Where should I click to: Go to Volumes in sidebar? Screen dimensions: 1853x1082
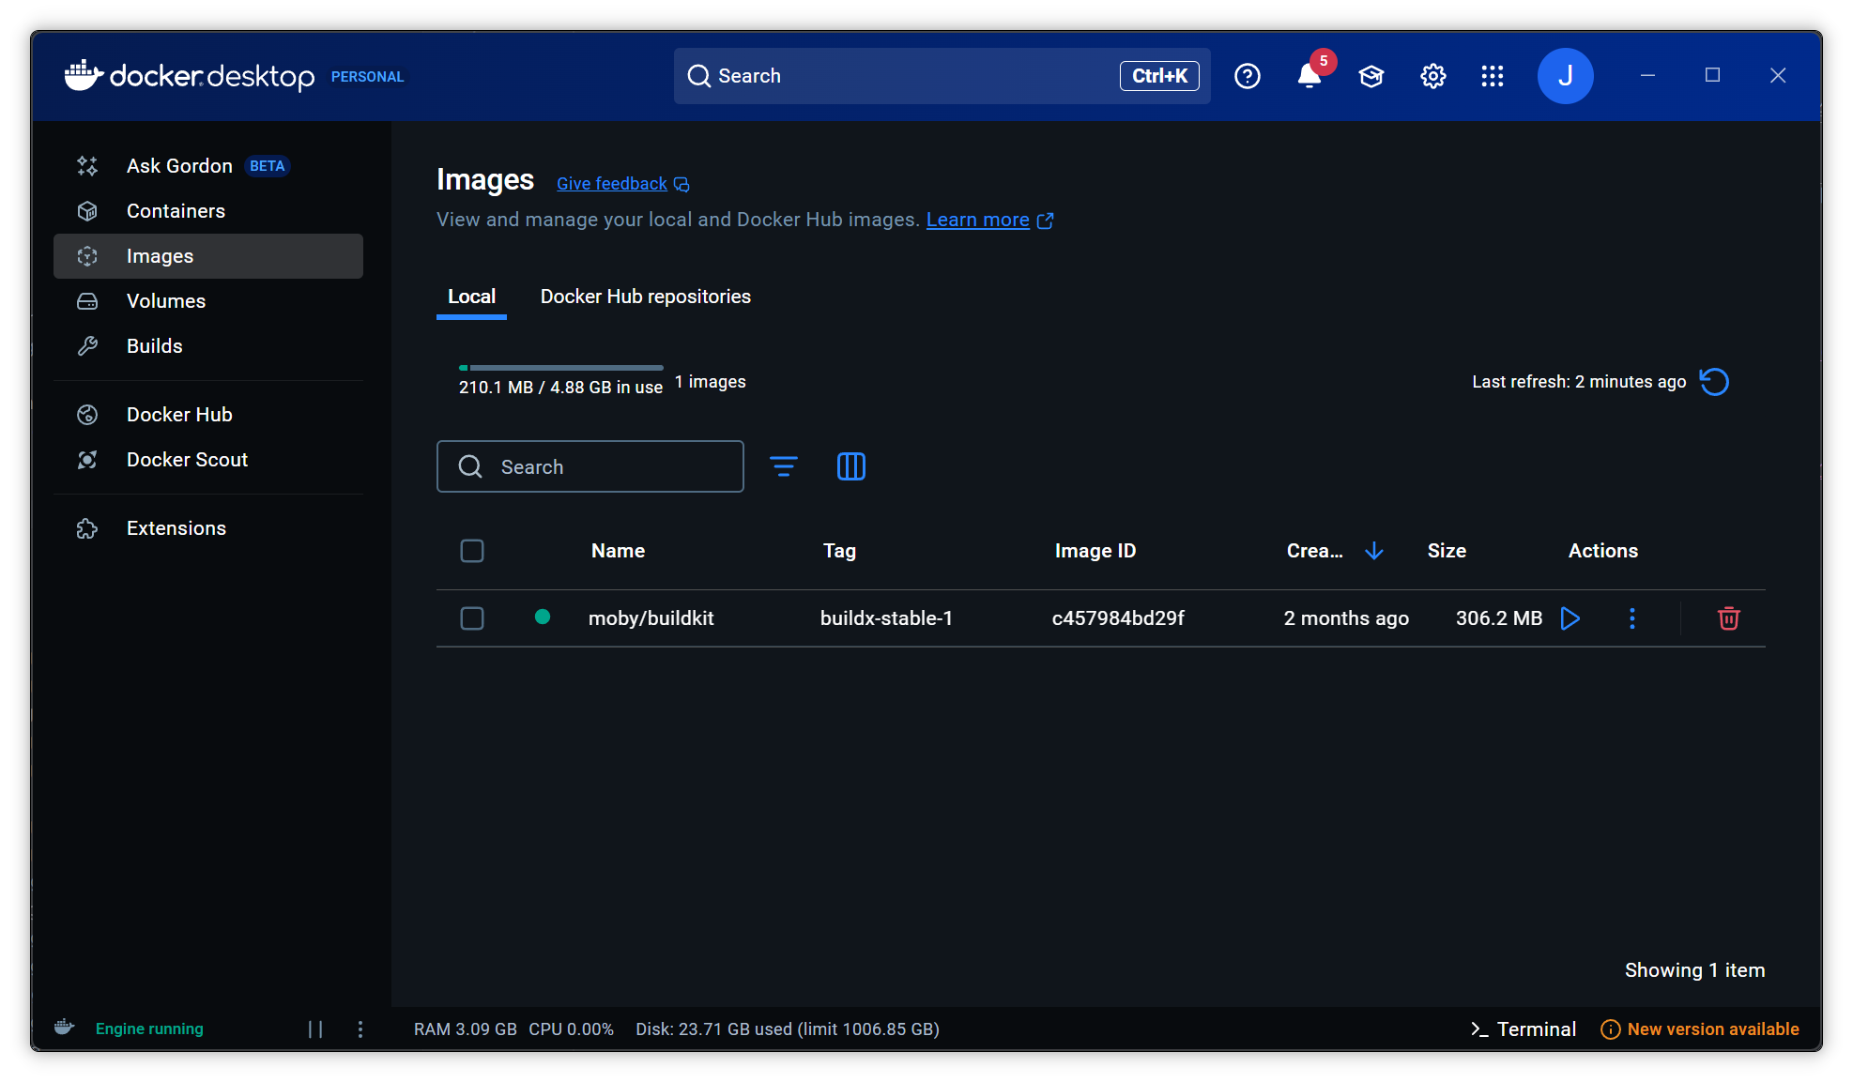(x=166, y=301)
